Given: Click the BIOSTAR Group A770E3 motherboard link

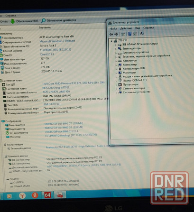Looking at the screenshot, I should [56, 88].
